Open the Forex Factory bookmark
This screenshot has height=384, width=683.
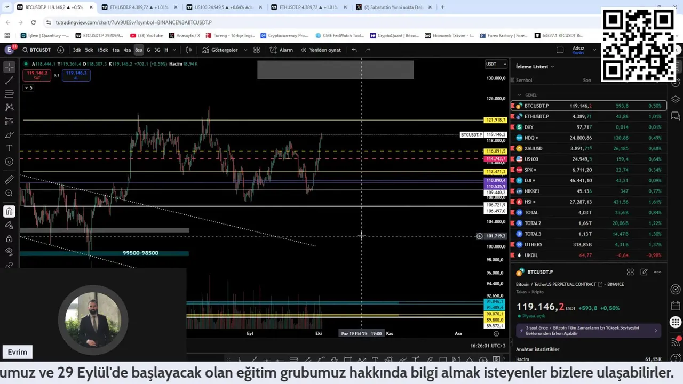(x=504, y=36)
